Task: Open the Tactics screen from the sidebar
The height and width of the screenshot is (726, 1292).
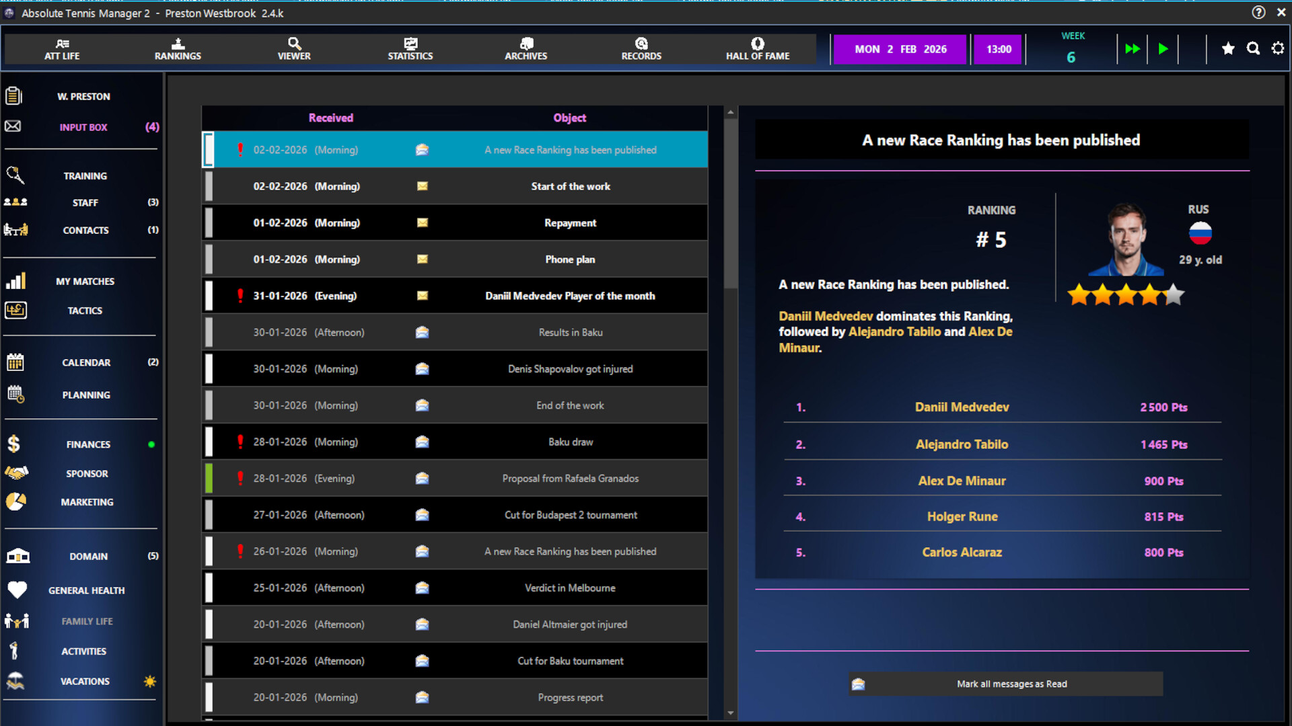Action: tap(85, 310)
